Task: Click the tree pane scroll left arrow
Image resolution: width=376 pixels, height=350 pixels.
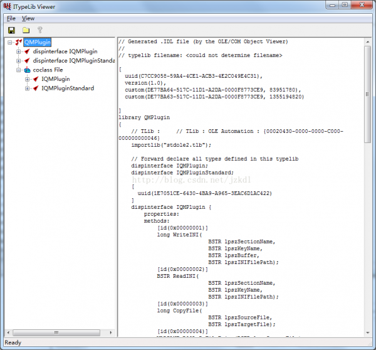Action: tap(8, 332)
